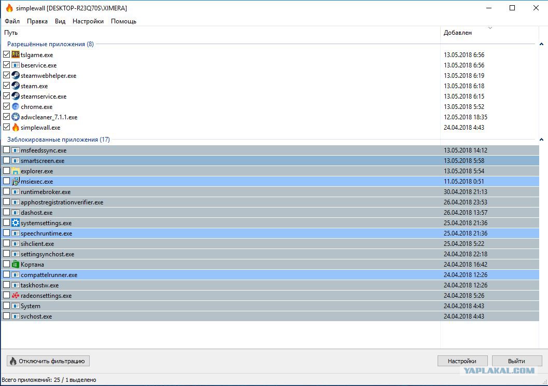Viewport: 548px width, 386px height.
Task: Click the runtimebroker.exe icon
Action: (16, 191)
